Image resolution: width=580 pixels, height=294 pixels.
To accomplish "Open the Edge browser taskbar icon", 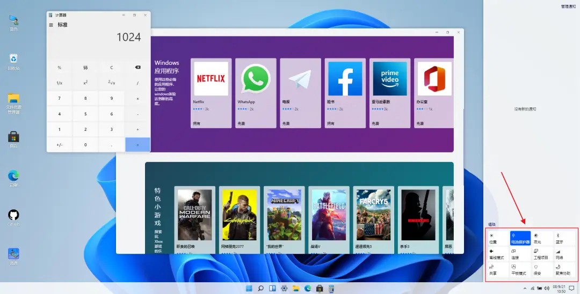I will tap(308, 289).
